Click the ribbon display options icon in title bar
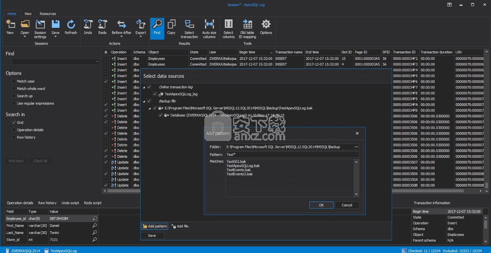 [449, 5]
